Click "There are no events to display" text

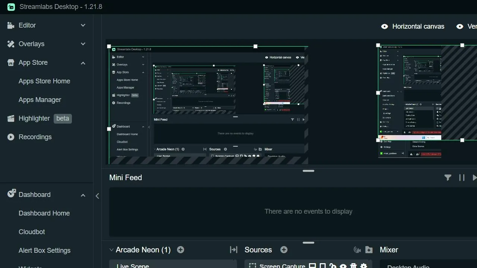[309, 211]
